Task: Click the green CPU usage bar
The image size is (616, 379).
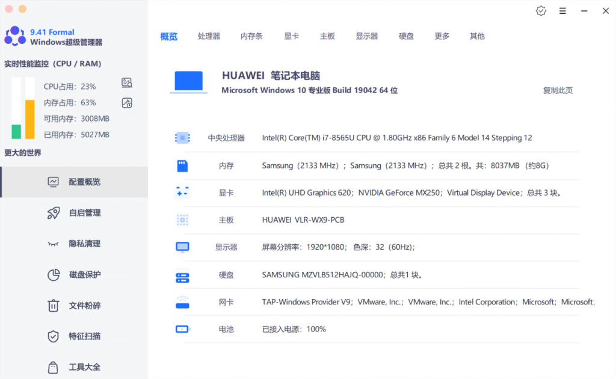Action: tap(16, 132)
